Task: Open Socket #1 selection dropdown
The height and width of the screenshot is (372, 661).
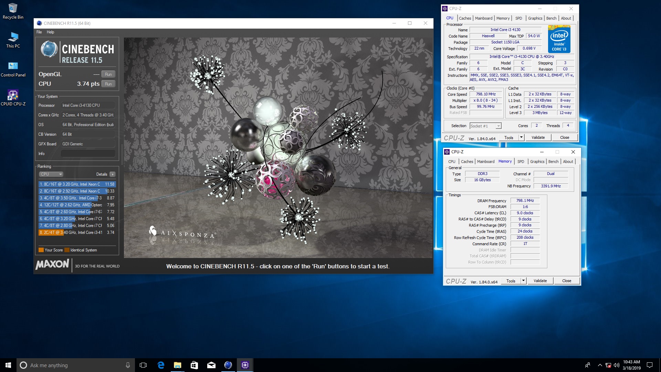Action: click(485, 126)
